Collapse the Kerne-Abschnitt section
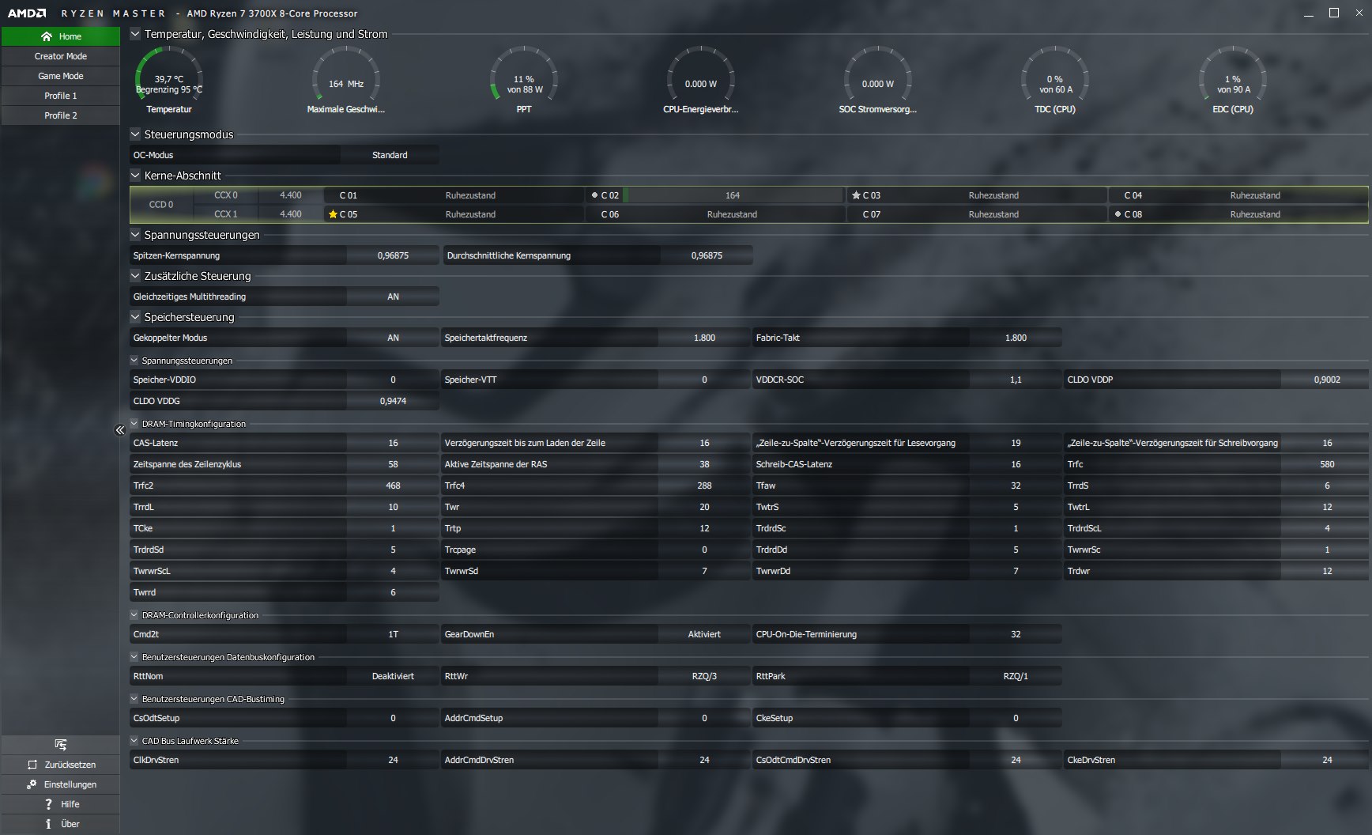 (x=135, y=176)
